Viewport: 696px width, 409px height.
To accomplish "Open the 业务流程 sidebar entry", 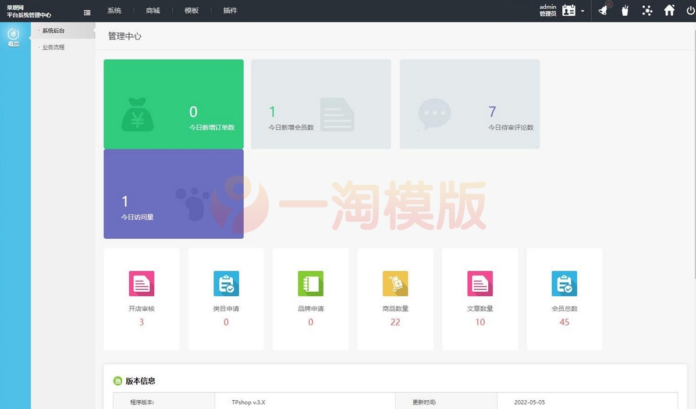I will (52, 47).
